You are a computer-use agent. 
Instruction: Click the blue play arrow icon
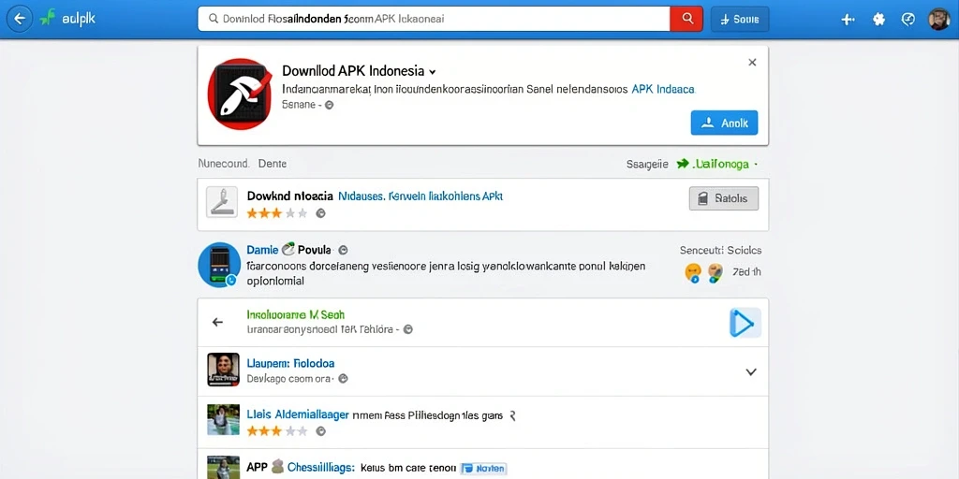pos(745,323)
